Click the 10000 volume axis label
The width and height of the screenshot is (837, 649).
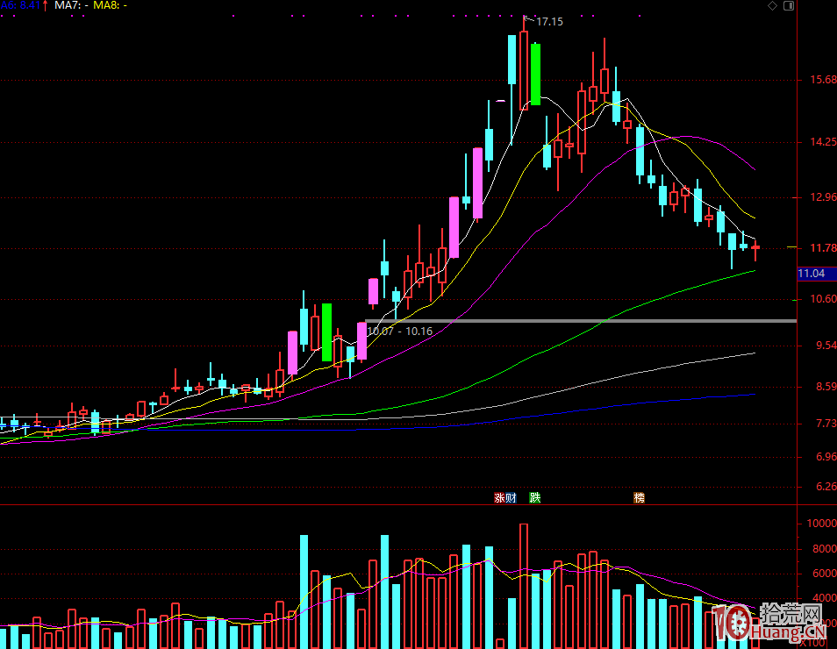tap(821, 524)
